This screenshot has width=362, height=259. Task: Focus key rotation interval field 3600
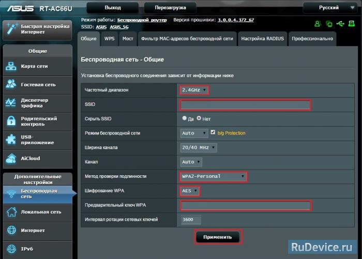[191, 220]
